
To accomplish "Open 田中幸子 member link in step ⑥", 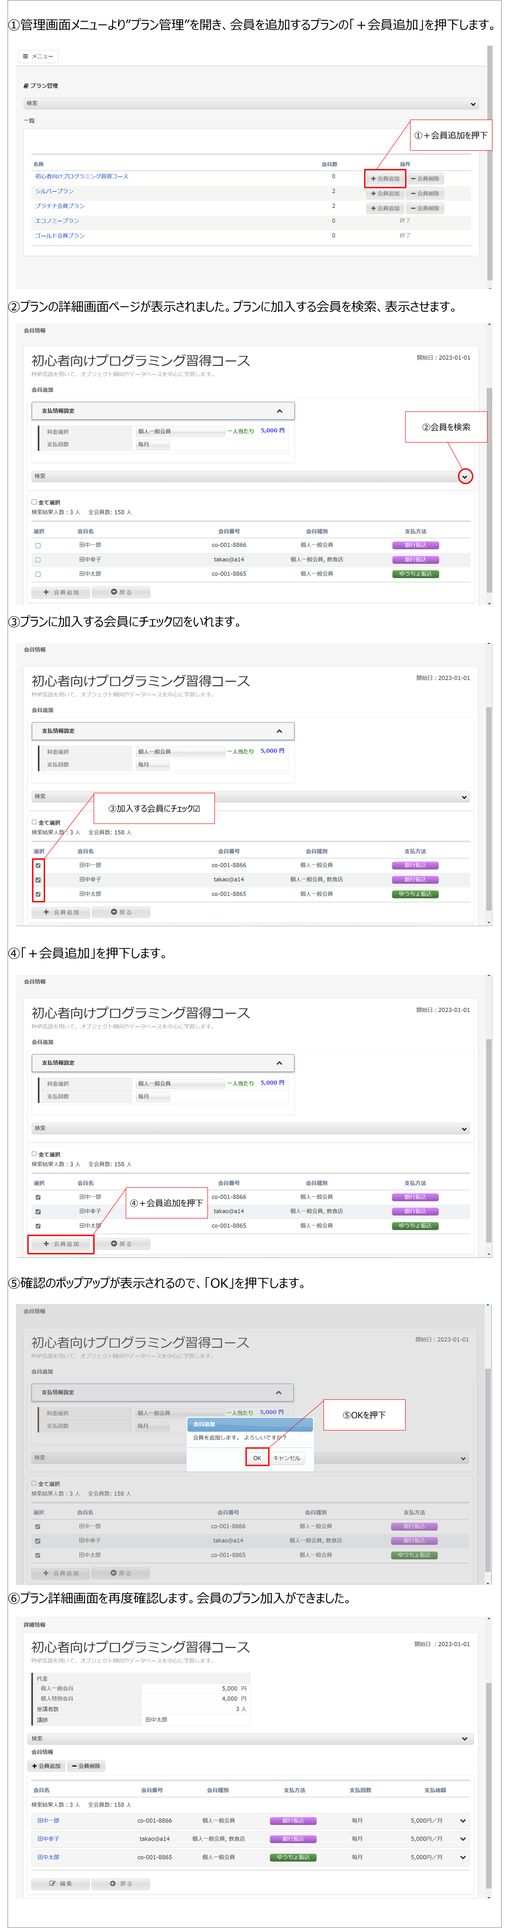I will coord(49,1839).
